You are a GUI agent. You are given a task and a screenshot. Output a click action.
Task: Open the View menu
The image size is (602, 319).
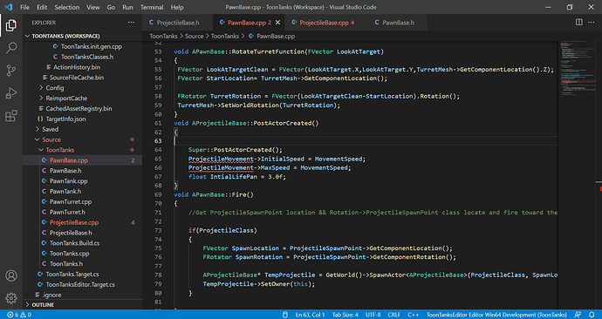pos(92,7)
